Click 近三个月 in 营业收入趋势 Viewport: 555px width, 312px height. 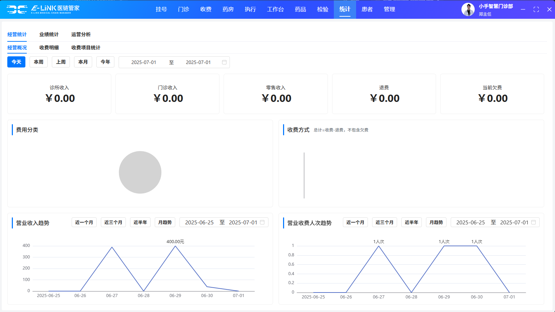click(113, 222)
